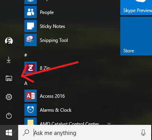Select the Access 2016 label text
This screenshot has height=140, width=152.
click(x=52, y=96)
